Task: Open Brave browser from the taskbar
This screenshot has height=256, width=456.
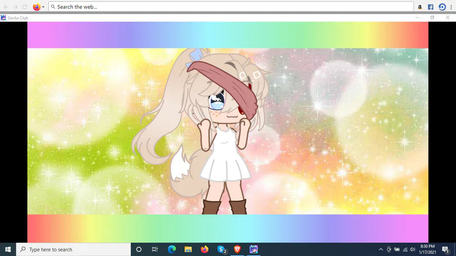Action: click(237, 249)
